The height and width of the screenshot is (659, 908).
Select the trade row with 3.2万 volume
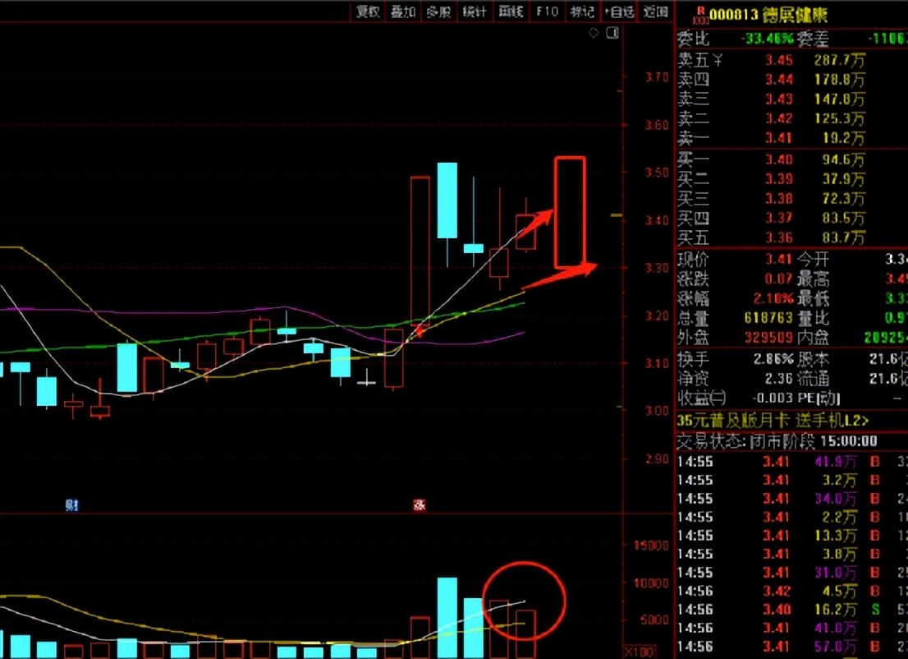pyautogui.click(x=791, y=481)
